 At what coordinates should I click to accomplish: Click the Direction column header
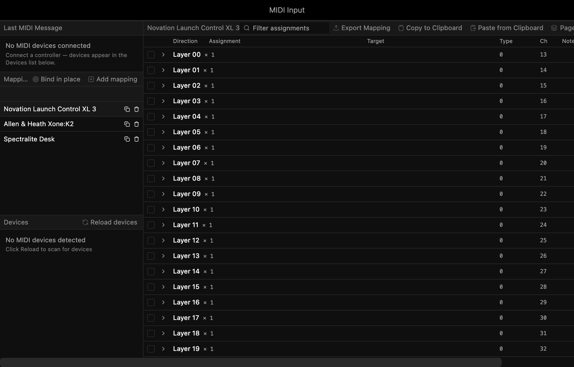tap(185, 41)
